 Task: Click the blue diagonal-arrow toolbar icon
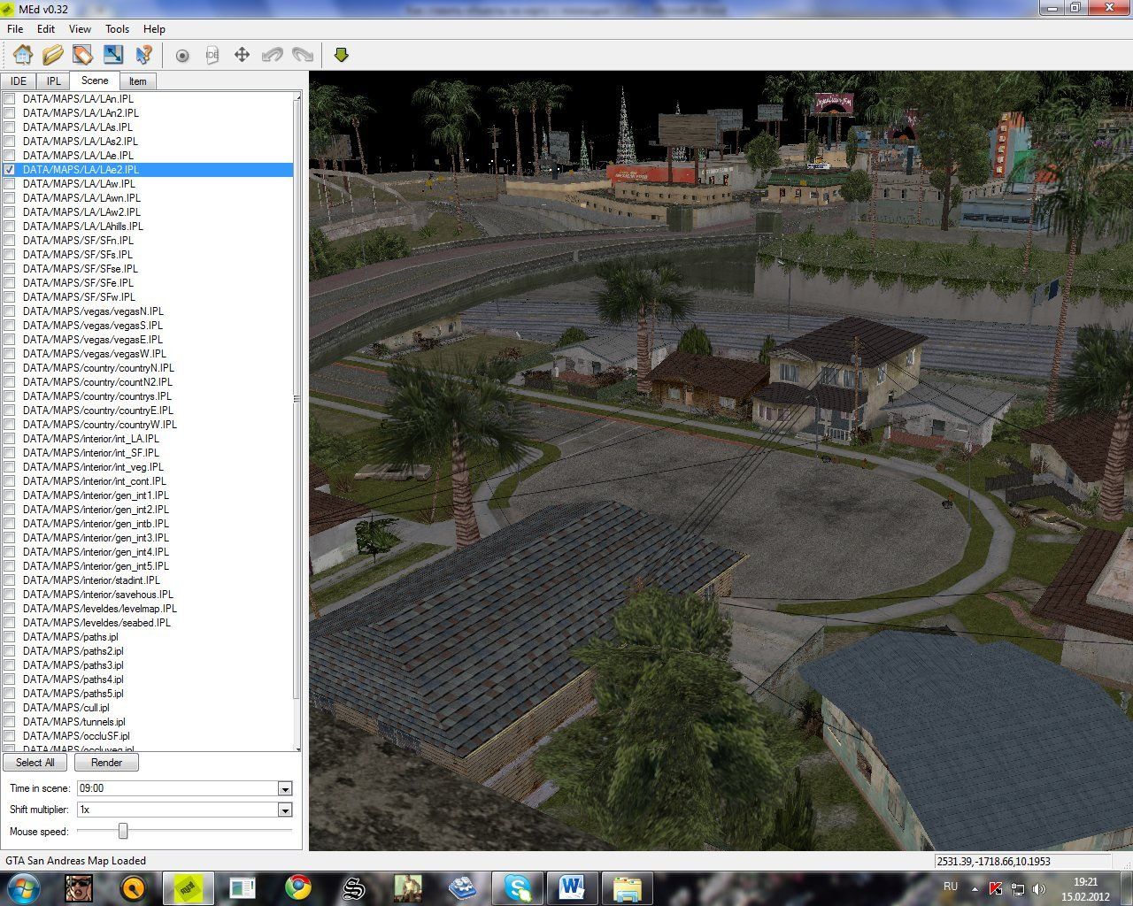click(113, 55)
